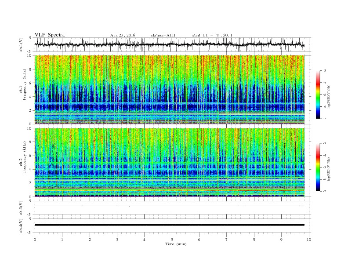
Task: Click the "ch.3(V)" axis label
Action: point(21,208)
